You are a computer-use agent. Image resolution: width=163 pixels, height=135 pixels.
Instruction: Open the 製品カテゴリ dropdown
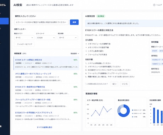pyautogui.click(x=24, y=38)
